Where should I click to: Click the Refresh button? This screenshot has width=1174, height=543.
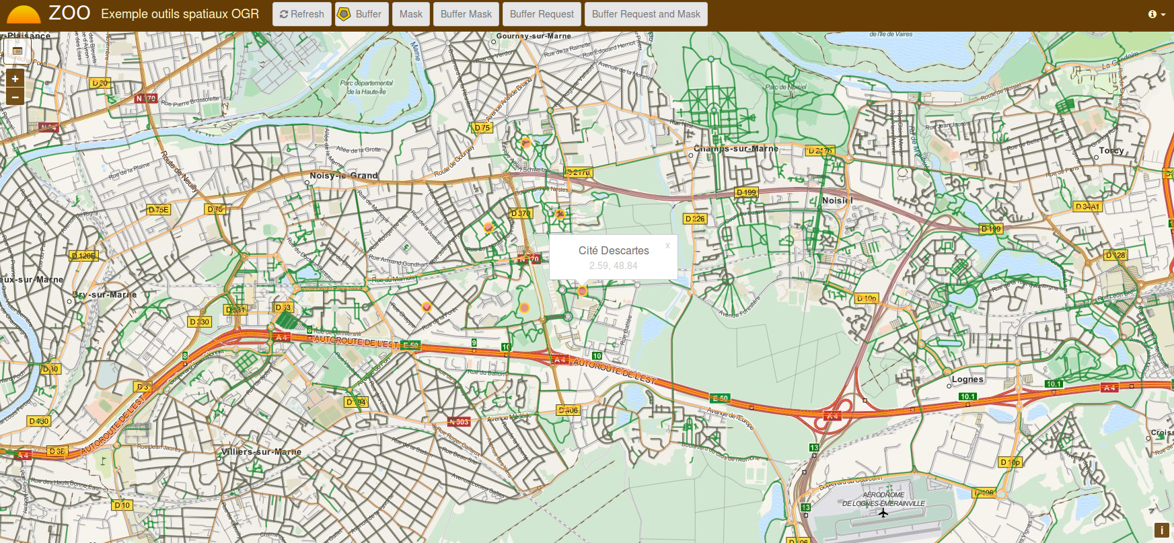click(301, 14)
